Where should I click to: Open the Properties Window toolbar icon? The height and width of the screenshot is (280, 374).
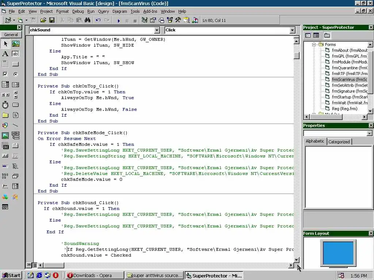(x=153, y=20)
